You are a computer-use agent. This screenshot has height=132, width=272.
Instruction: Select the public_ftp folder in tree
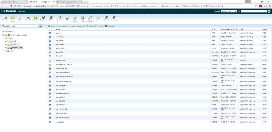point(16,44)
